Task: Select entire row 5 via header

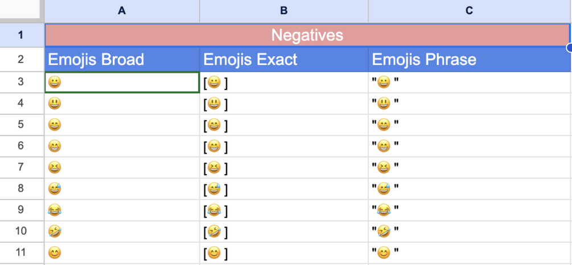Action: pos(22,125)
